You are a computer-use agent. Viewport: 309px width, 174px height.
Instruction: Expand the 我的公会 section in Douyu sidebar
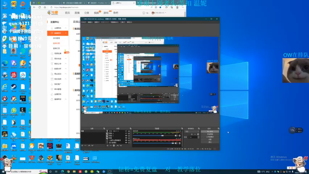pos(66,64)
